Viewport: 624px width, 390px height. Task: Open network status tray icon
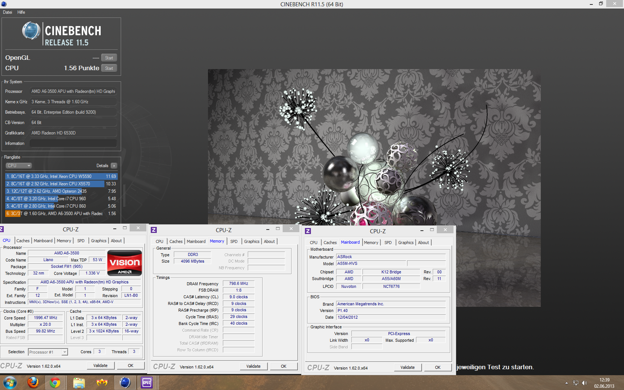point(576,383)
